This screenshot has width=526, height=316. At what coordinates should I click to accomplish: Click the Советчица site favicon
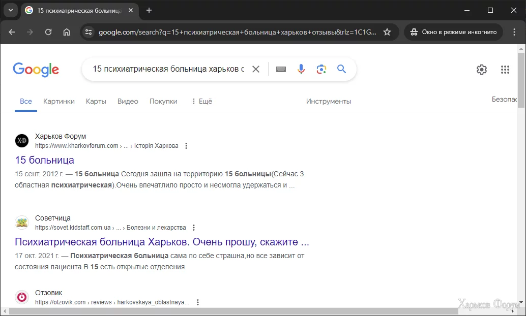[x=22, y=223]
